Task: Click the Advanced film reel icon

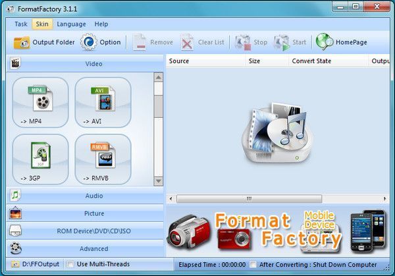Action: point(16,248)
